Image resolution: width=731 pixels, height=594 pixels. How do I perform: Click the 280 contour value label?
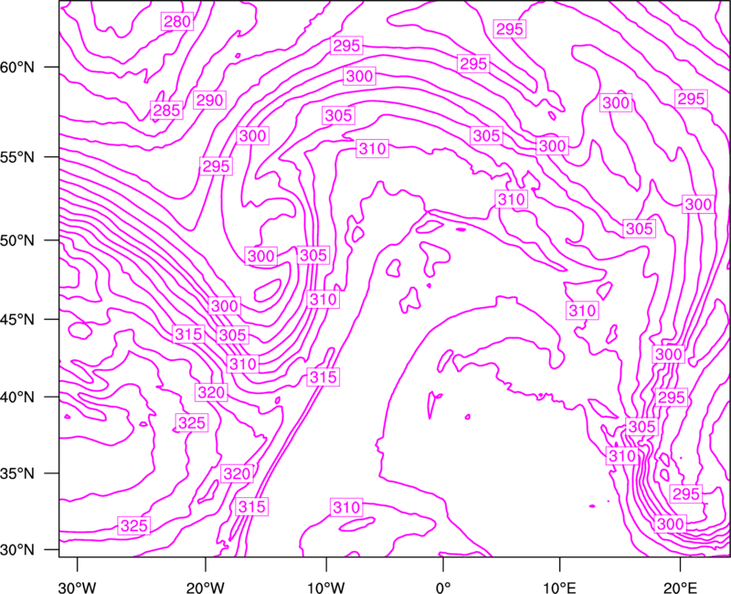(x=177, y=21)
